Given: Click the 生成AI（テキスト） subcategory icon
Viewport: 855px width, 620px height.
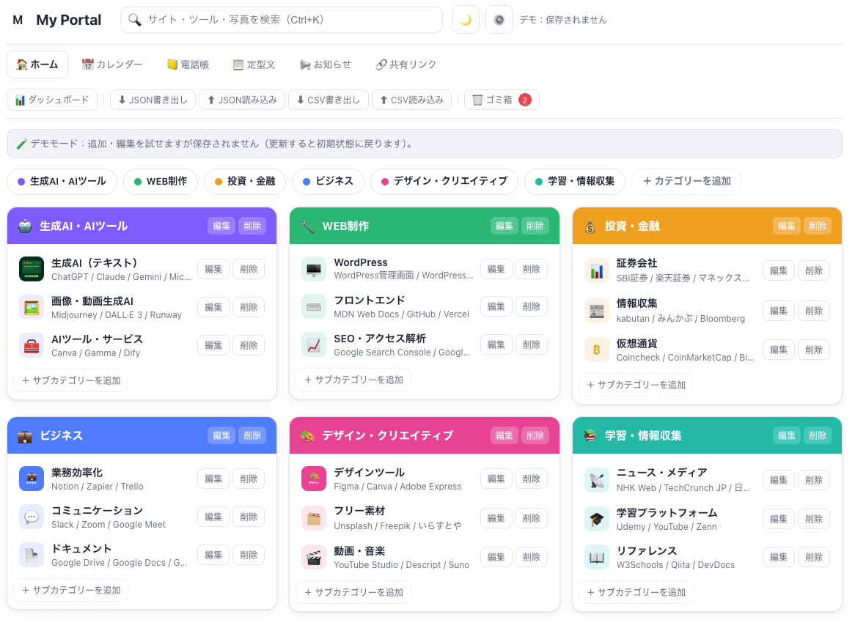Looking at the screenshot, I should (31, 269).
